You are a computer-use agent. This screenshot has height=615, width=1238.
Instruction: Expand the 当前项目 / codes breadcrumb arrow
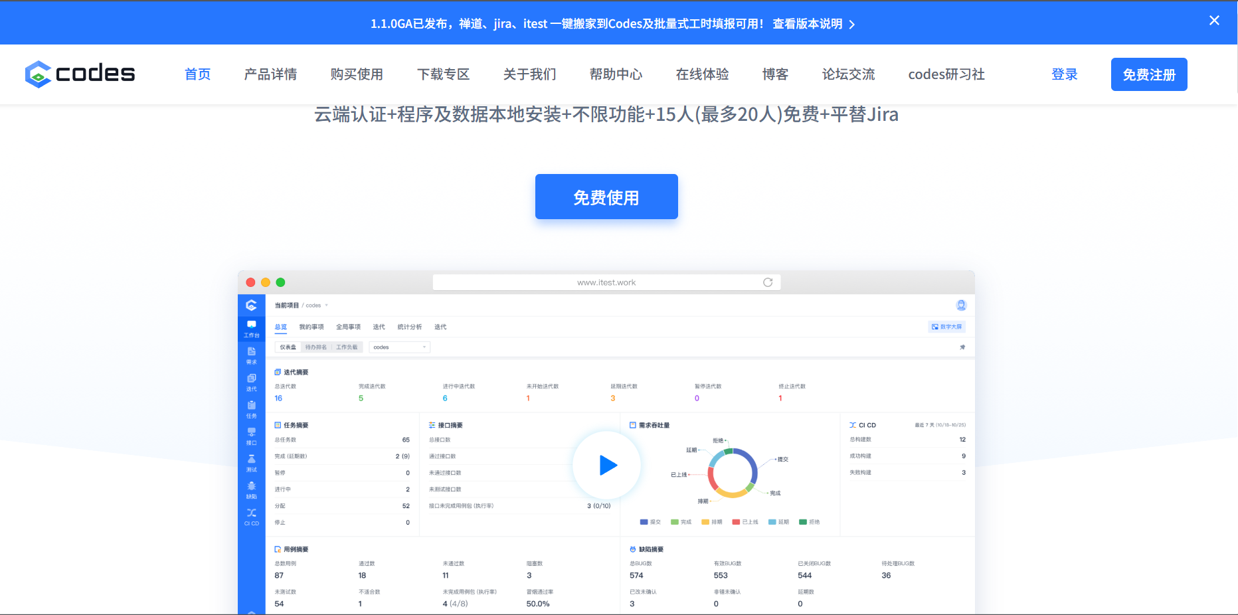pos(327,306)
